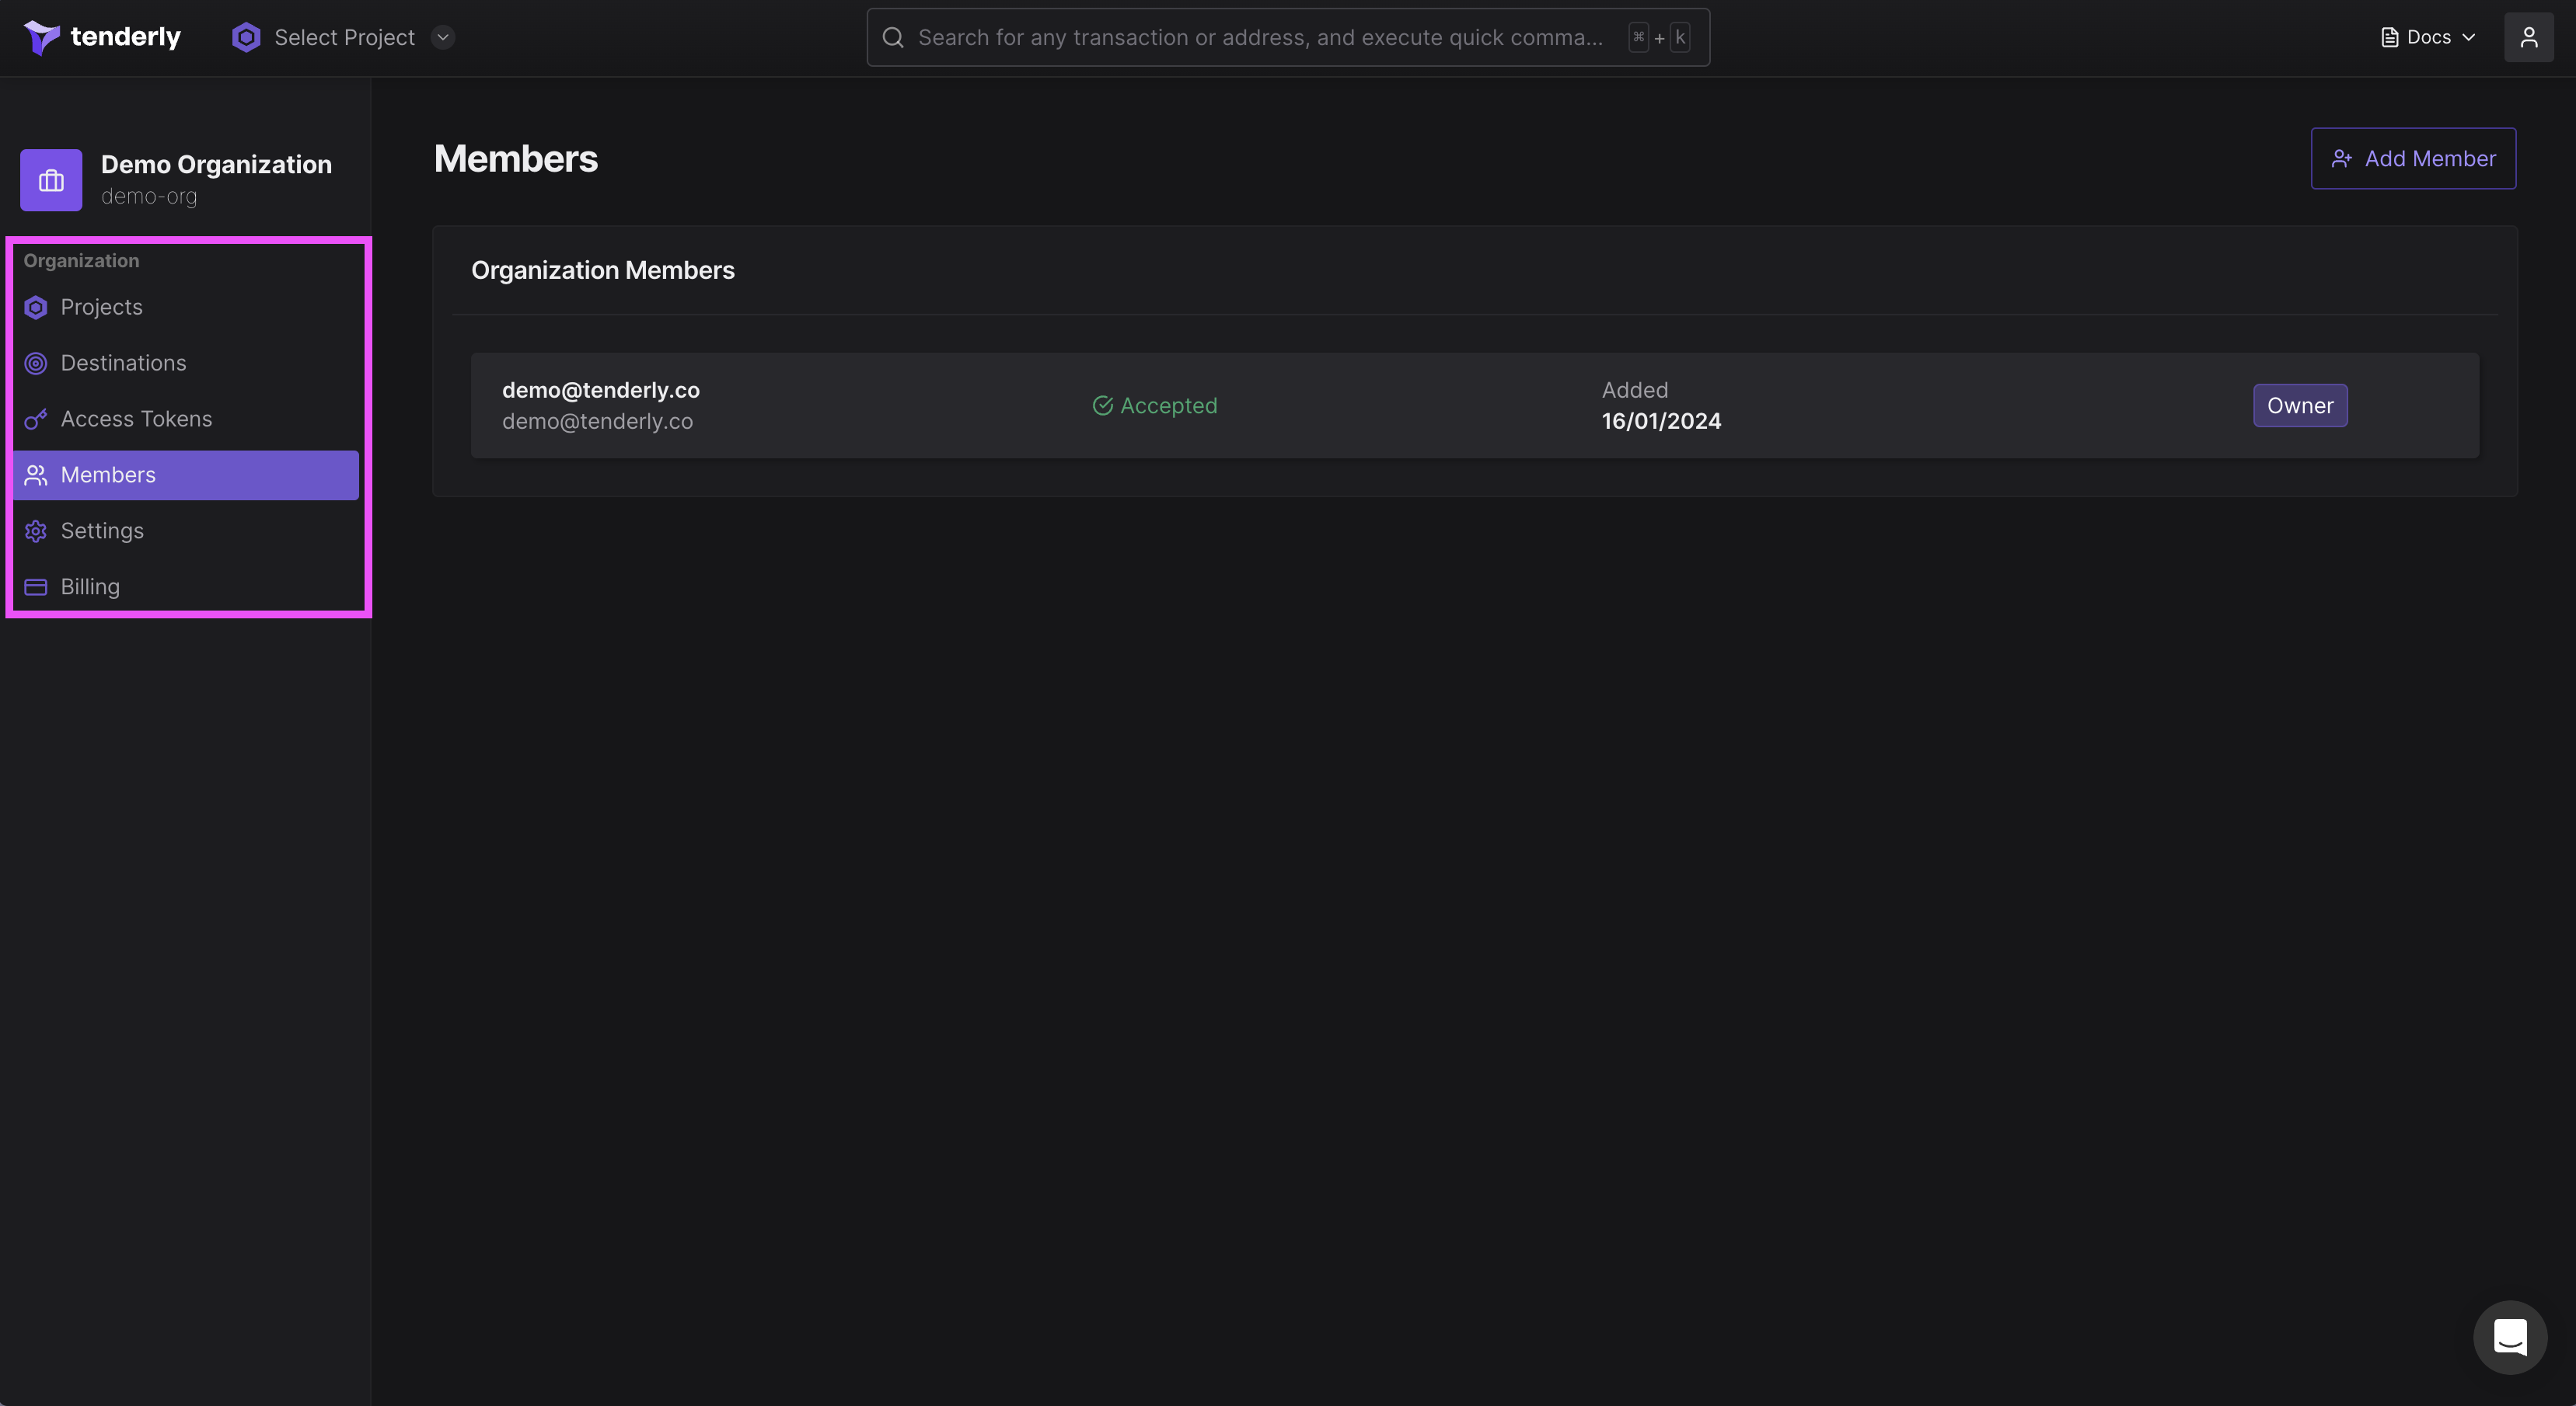Click the search magnifier icon
This screenshot has width=2576, height=1406.
tap(893, 37)
